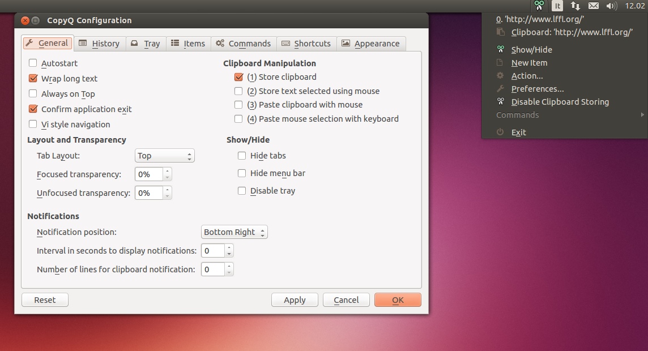Click the gear icon beside Action...
This screenshot has height=351, width=648.
500,75
